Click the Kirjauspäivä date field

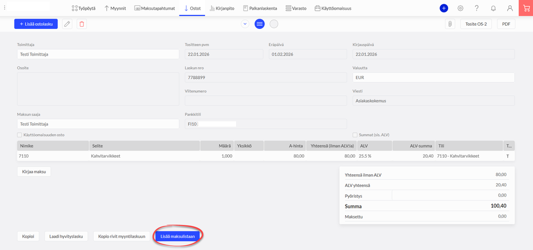pyautogui.click(x=434, y=54)
